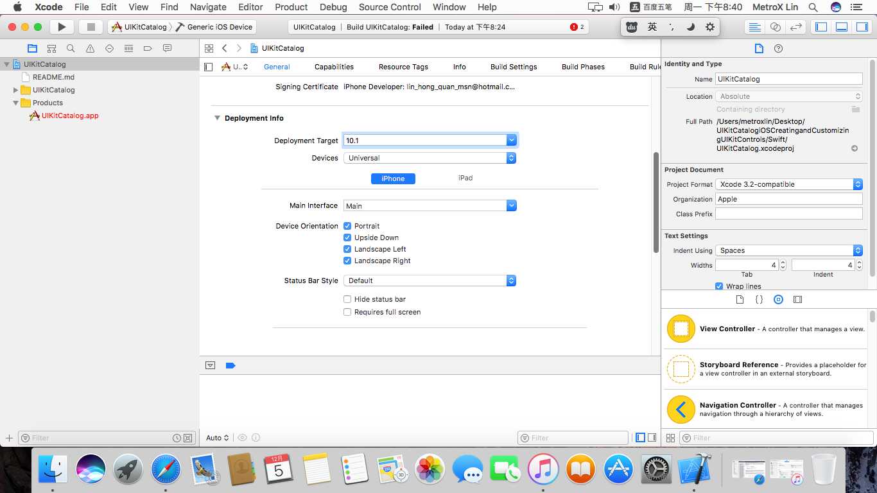This screenshot has height=493, width=877.
Task: Toggle breakpoints activation in debug bar
Action: point(230,365)
